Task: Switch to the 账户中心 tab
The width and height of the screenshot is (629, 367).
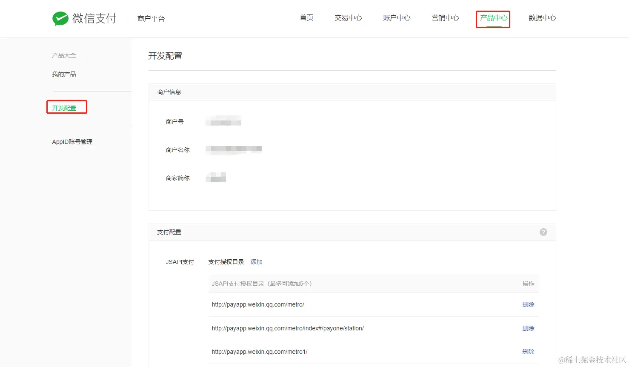Action: [397, 18]
